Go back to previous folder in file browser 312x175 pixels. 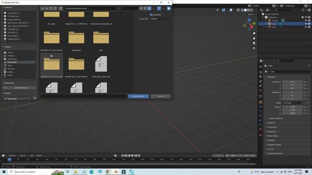[42, 9]
